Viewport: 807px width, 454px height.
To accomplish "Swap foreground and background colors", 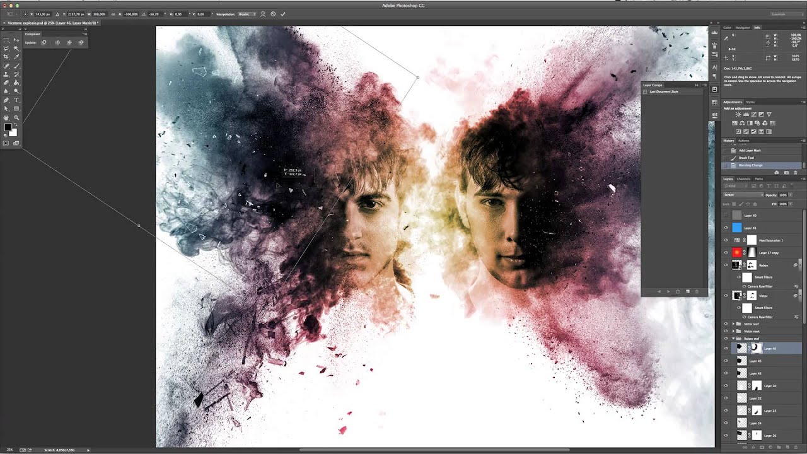I will (x=15, y=124).
